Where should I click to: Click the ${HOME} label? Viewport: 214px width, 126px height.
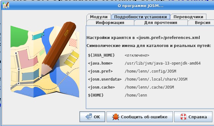click(x=96, y=95)
